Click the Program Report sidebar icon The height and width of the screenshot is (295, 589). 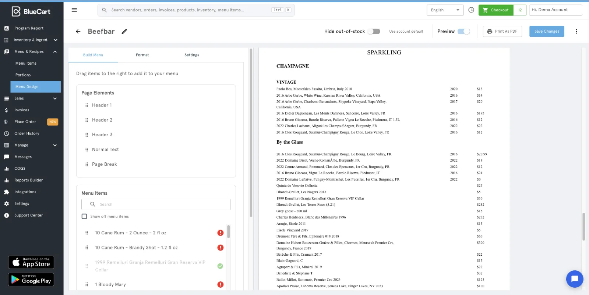pyautogui.click(x=6, y=28)
